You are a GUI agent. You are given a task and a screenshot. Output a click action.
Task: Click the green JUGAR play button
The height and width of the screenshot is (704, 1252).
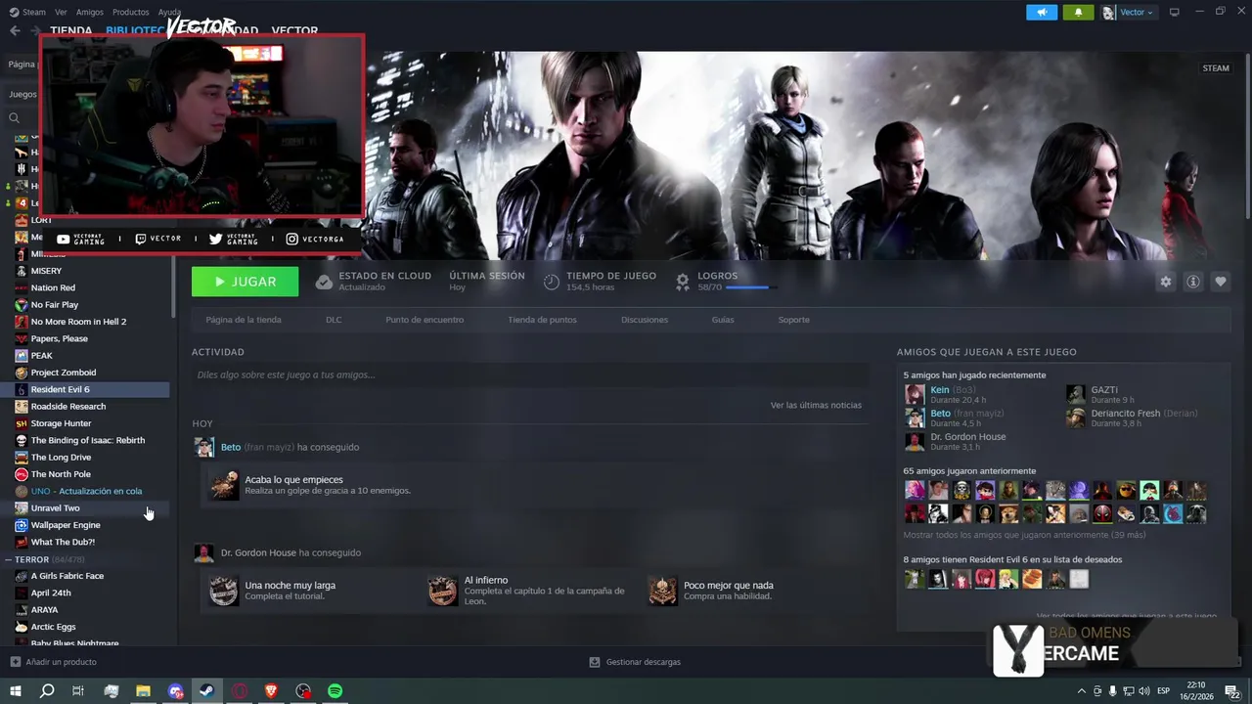point(245,282)
